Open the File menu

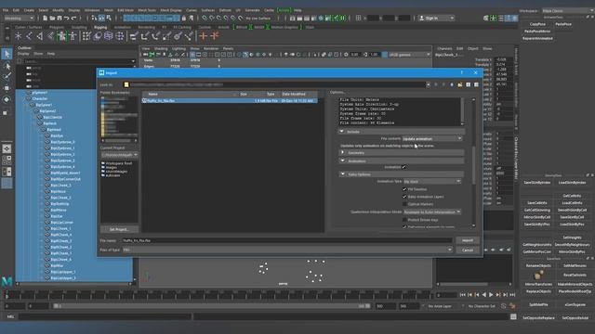[6, 10]
